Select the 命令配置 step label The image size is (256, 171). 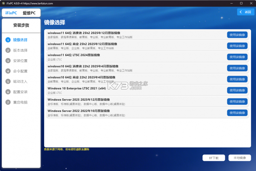(x=20, y=71)
